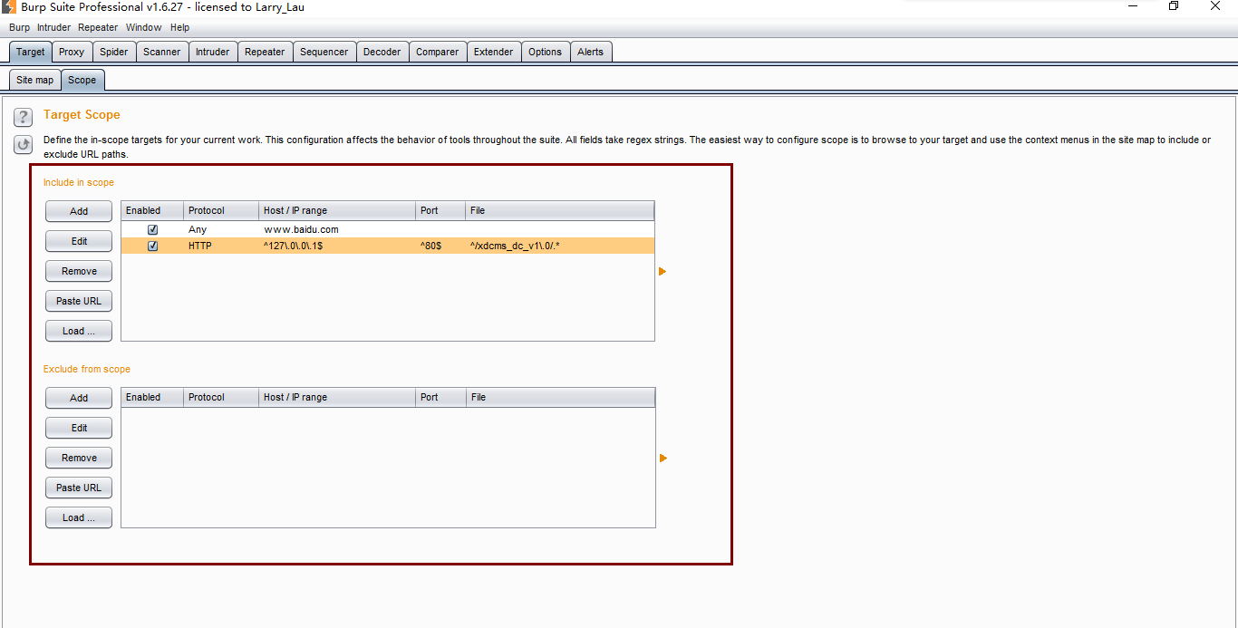The height and width of the screenshot is (628, 1238).
Task: Switch to the Proxy tab
Action: 72,52
